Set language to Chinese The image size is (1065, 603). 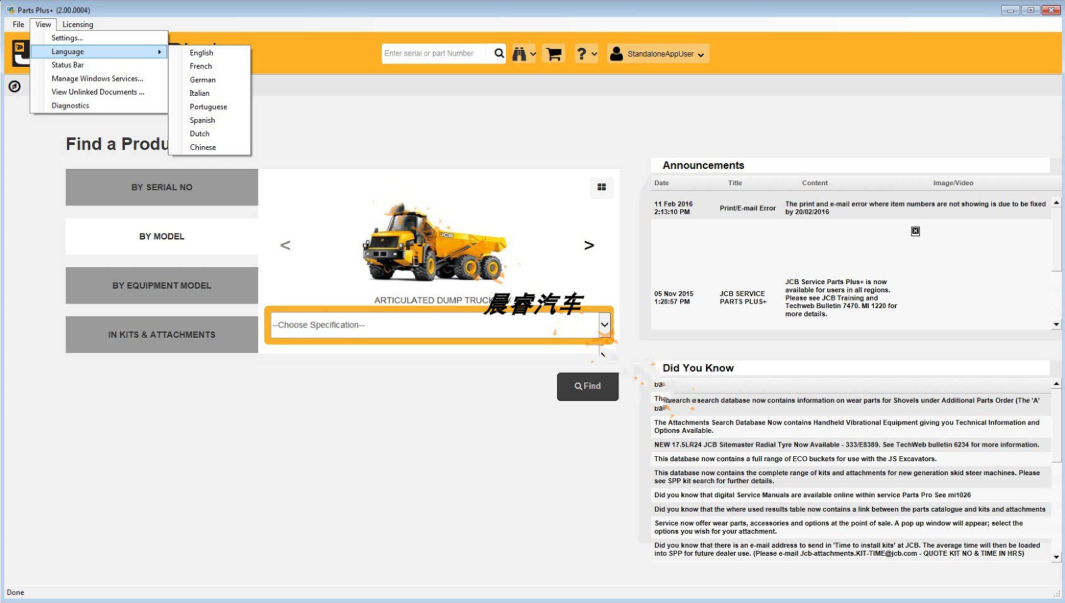209,147
